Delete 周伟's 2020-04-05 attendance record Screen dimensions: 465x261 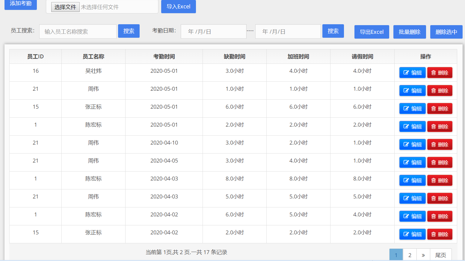pyautogui.click(x=440, y=162)
